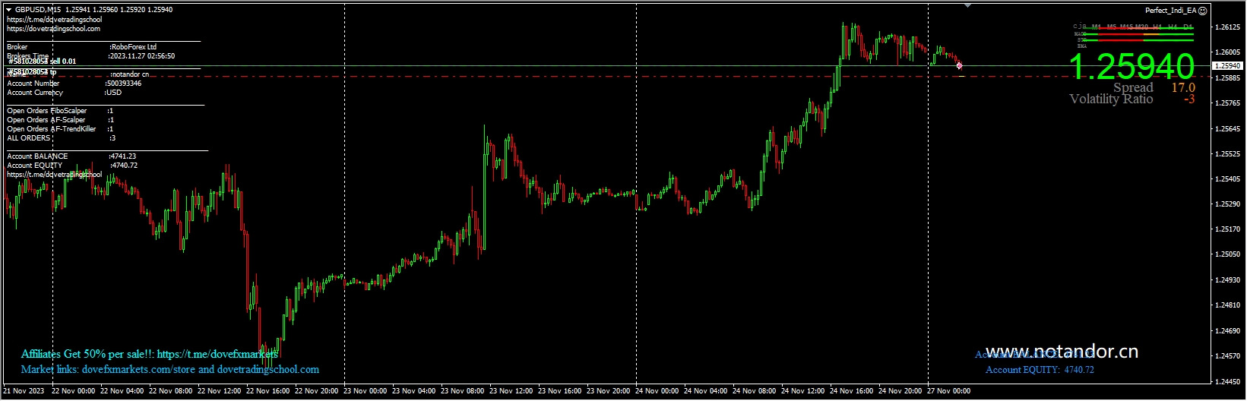This screenshot has height=401, width=1247.
Task: Click the 1.25940 current price box on price scale
Action: [x=1227, y=66]
